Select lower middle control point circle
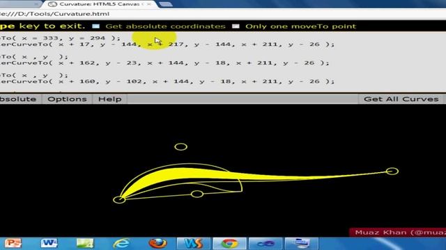This screenshot has height=250, width=446. [197, 194]
